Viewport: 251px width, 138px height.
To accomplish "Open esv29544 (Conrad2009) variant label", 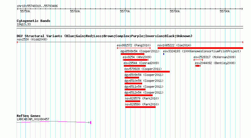I will [141, 63].
